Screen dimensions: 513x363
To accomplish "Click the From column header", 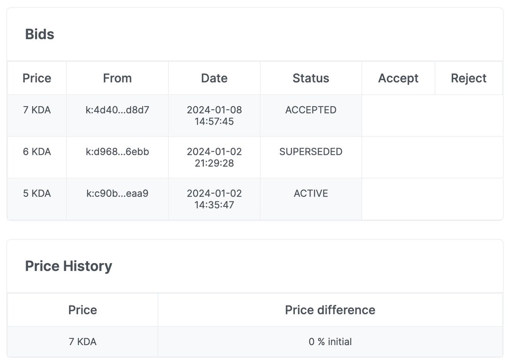I will point(117,78).
